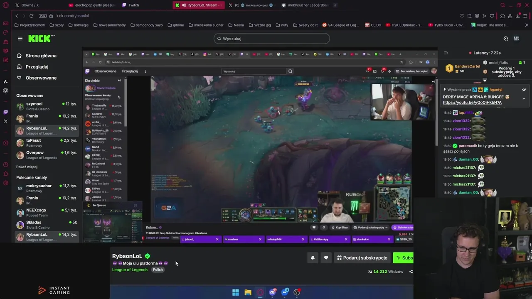Click the Kick header search icon
This screenshot has height=299, width=532.
coord(505,39)
